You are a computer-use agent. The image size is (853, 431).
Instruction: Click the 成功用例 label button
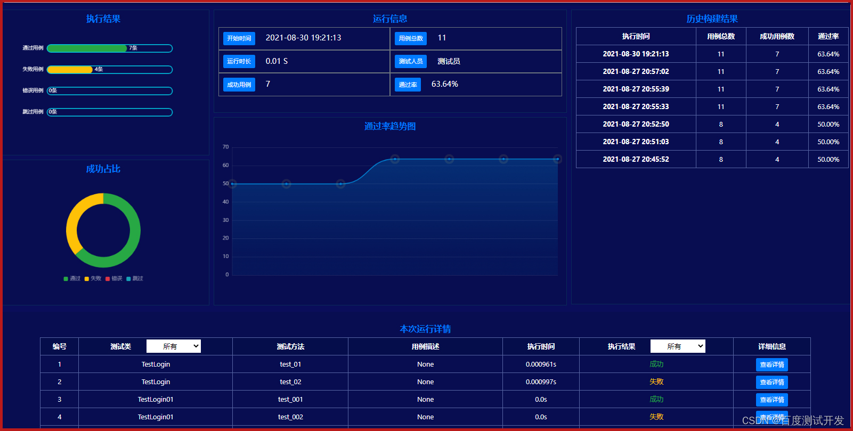[239, 85]
